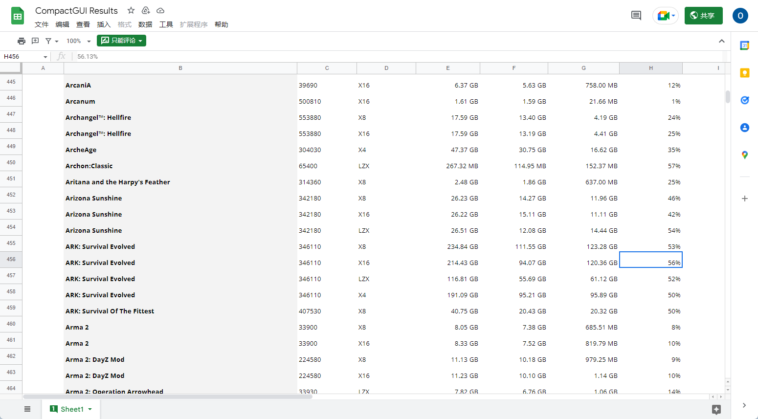Check the cloud save status icon
Screen dimensions: 758x419
[x=160, y=10]
